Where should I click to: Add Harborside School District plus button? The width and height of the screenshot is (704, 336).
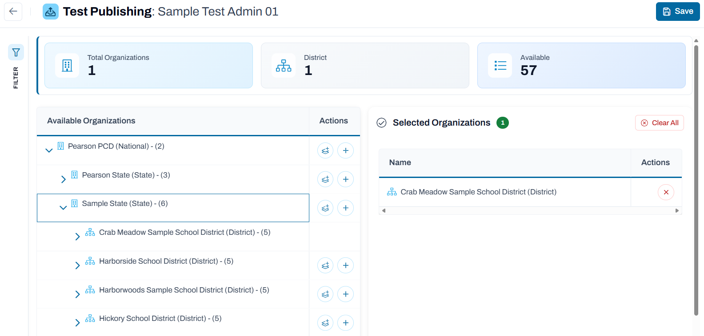[x=345, y=265]
